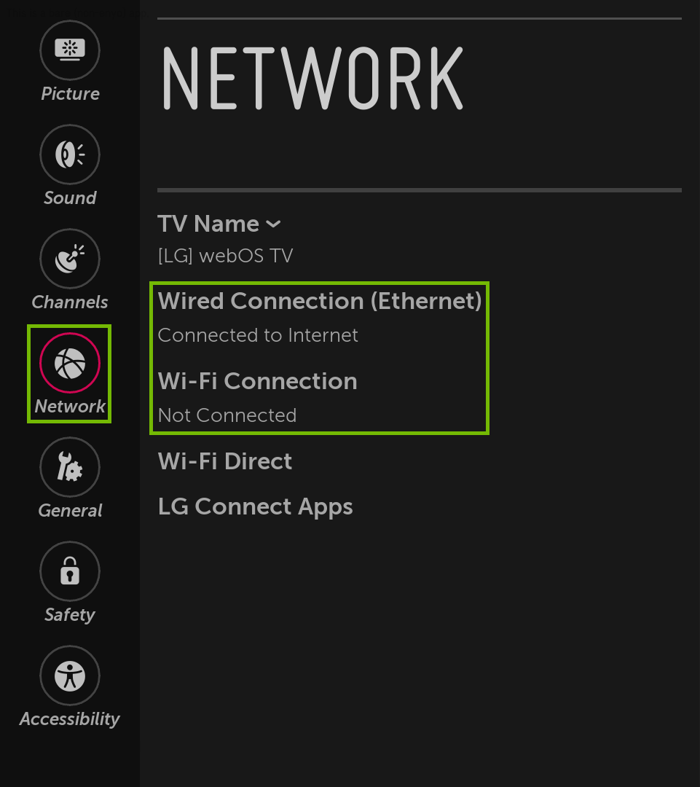Select the highlighted Network globe icon
This screenshot has width=700, height=787.
(x=69, y=362)
